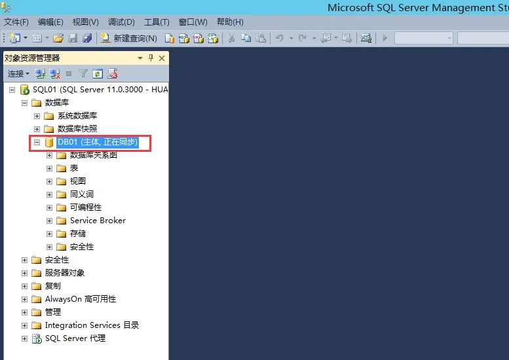Open the 帮助(H) menu

(x=230, y=22)
